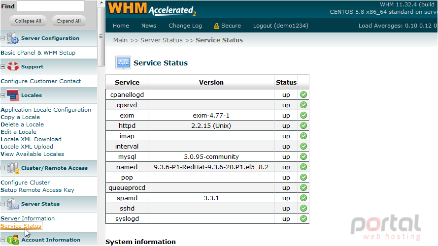Click the Server Configuration gear icon

pos(13,38)
